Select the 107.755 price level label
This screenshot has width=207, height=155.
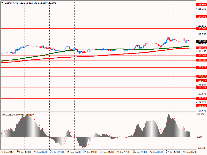(202, 88)
